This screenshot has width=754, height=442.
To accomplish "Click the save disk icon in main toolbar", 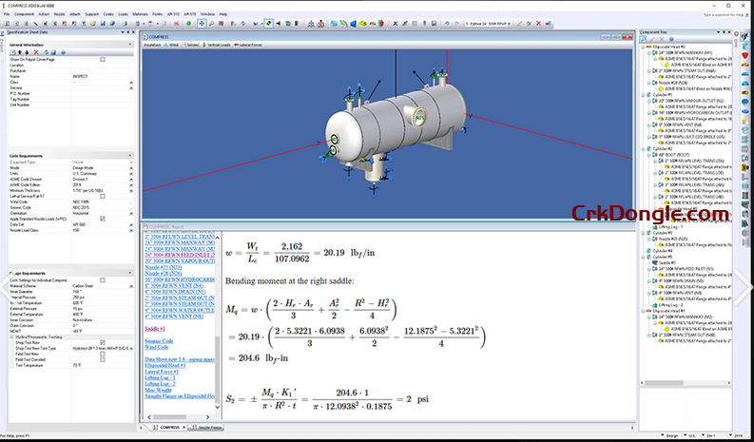I will (103, 23).
